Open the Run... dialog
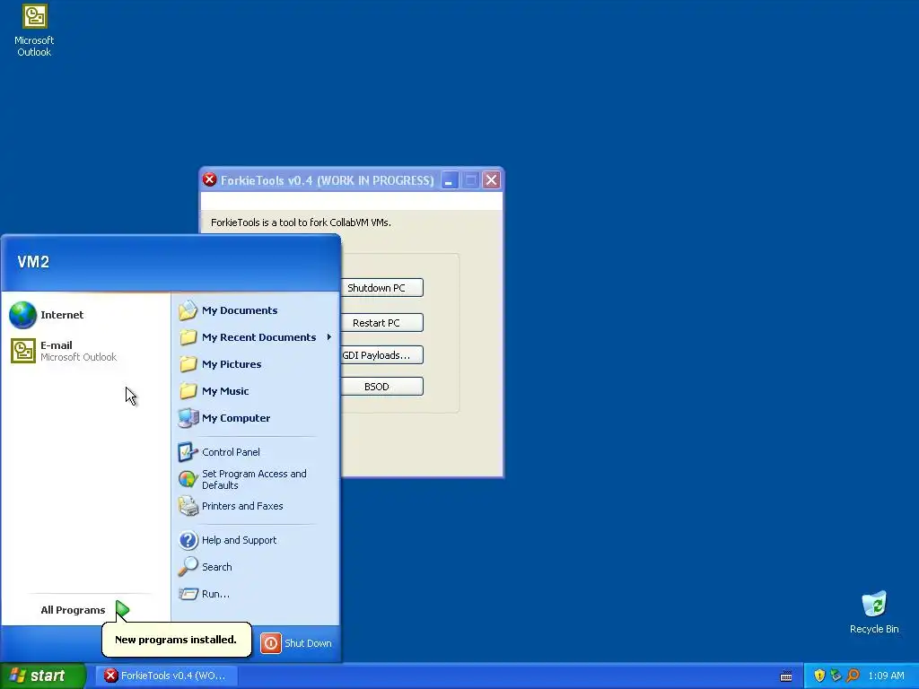The height and width of the screenshot is (689, 919). click(x=255, y=594)
